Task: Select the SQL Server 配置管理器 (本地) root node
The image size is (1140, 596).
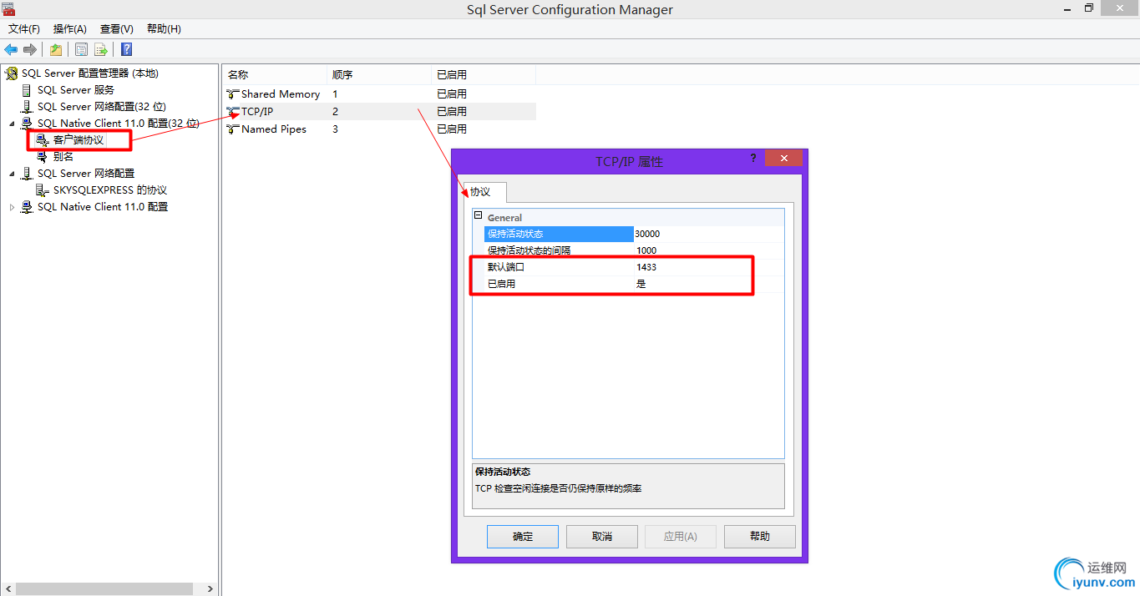Action: (x=90, y=73)
